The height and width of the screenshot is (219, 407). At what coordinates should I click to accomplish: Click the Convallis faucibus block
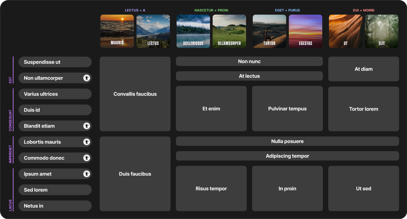point(135,94)
